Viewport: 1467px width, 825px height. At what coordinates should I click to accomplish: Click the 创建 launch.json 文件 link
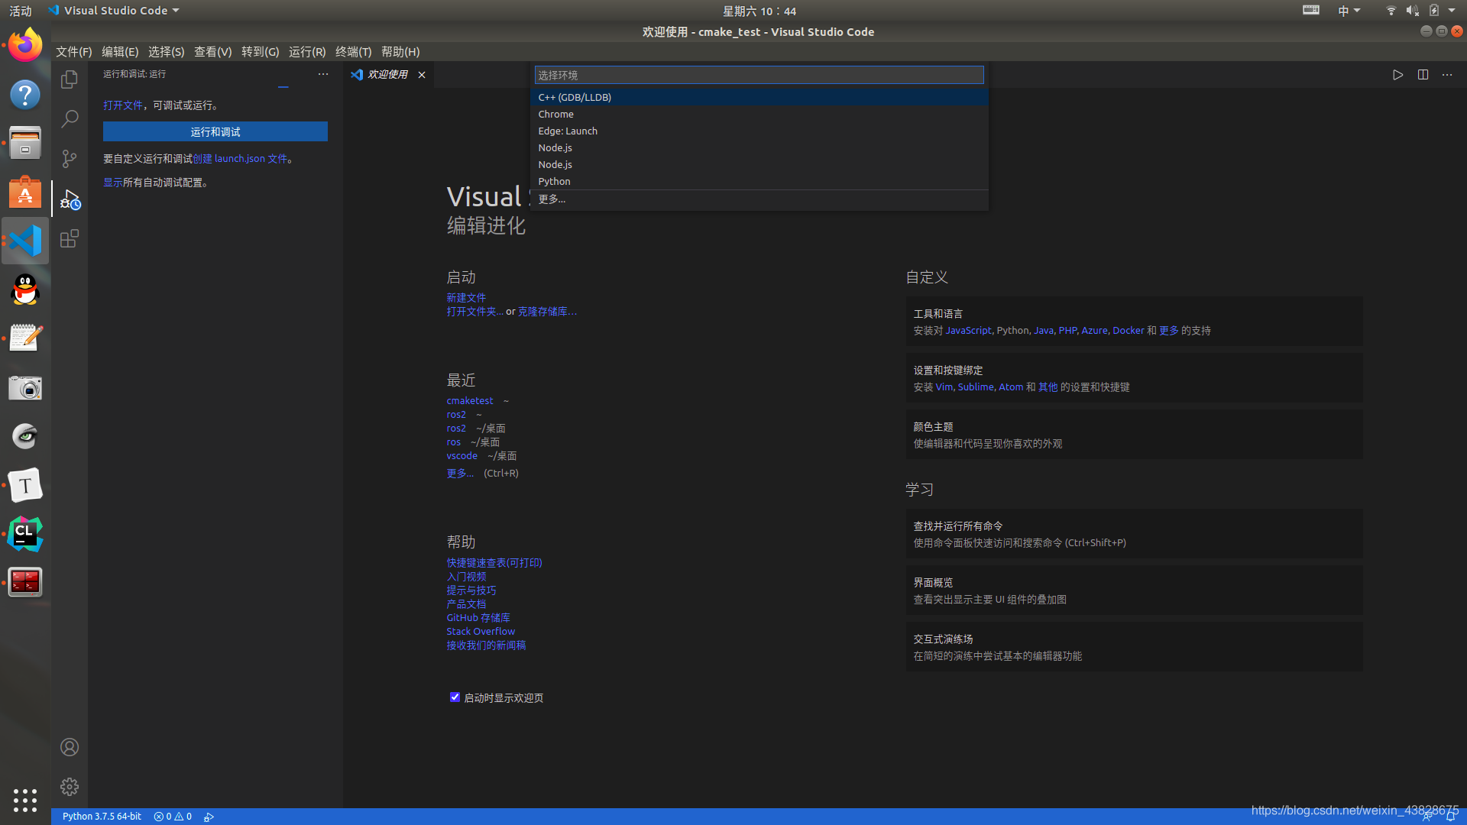pos(240,159)
